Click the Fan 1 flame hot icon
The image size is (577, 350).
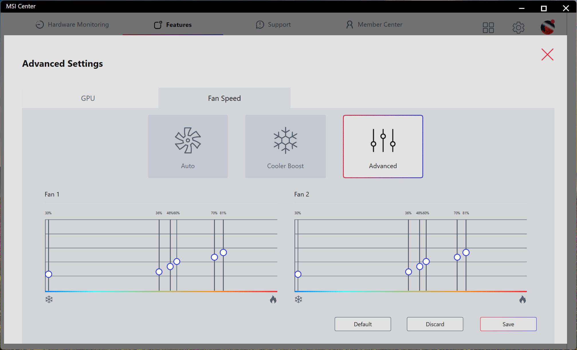tap(273, 300)
